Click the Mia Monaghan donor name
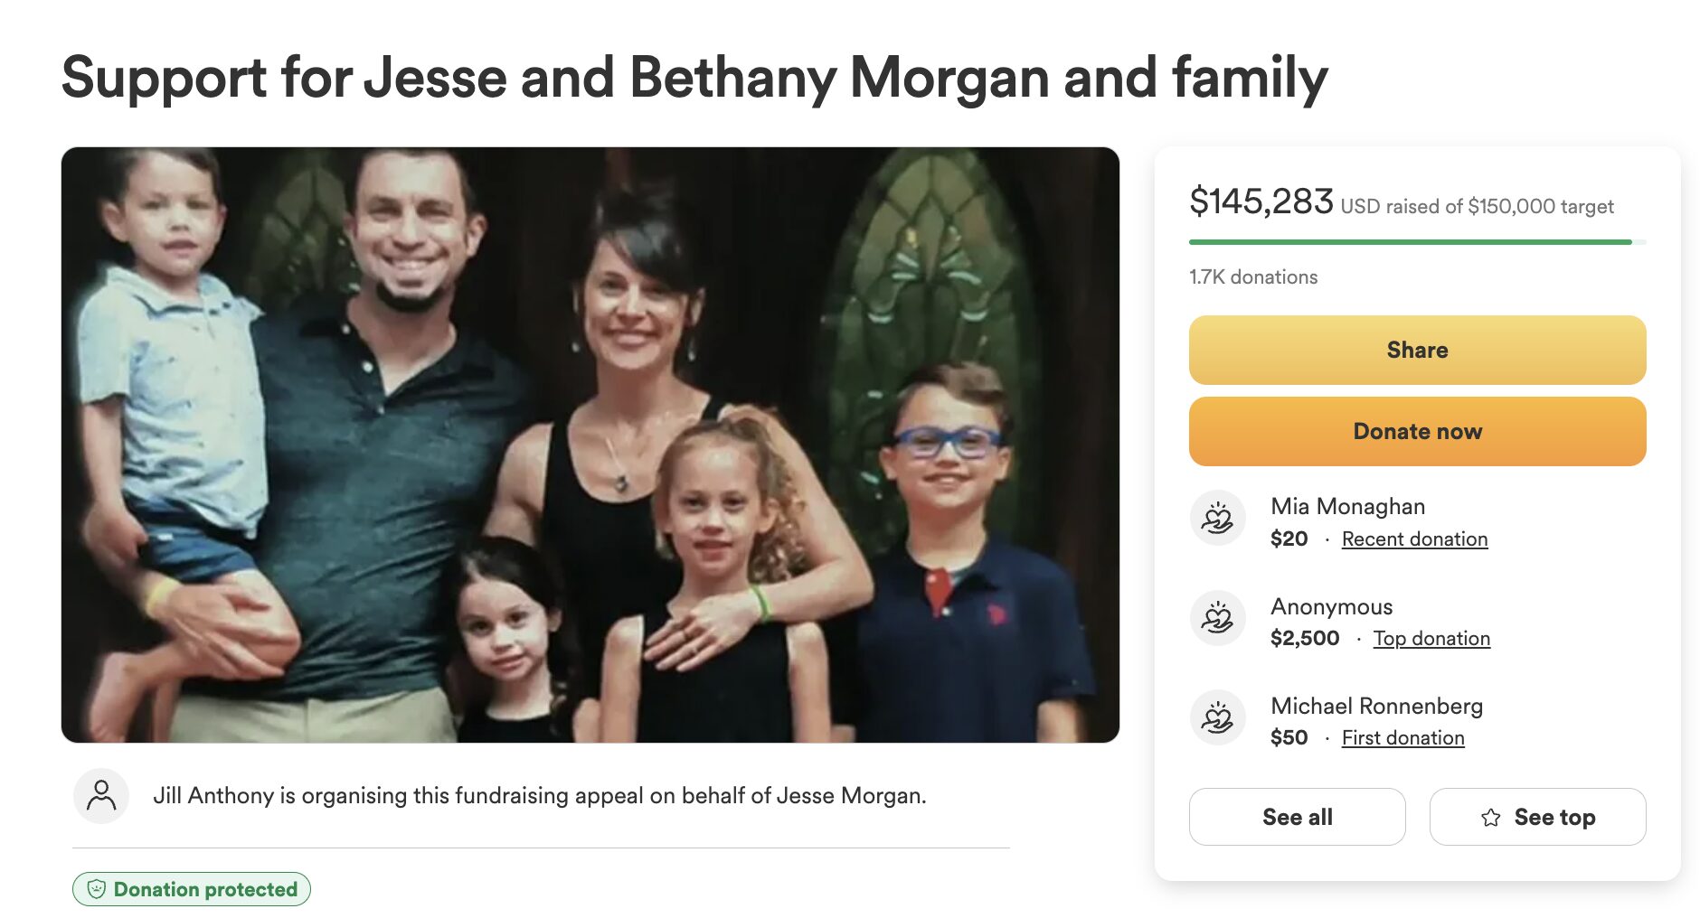Image resolution: width=1700 pixels, height=918 pixels. click(1347, 507)
